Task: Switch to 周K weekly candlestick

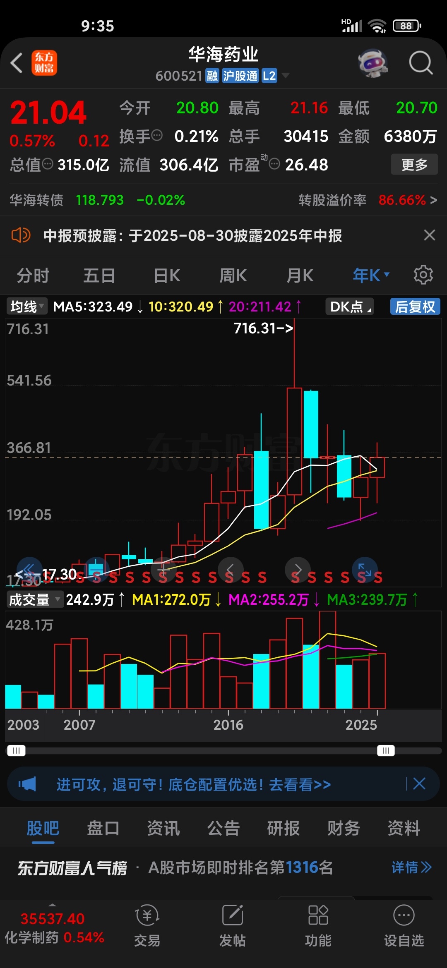Action: tap(233, 275)
